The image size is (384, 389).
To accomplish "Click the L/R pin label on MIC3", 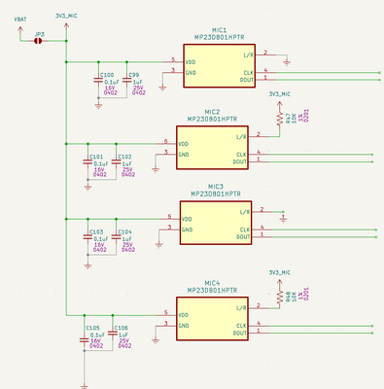I will [x=245, y=212].
